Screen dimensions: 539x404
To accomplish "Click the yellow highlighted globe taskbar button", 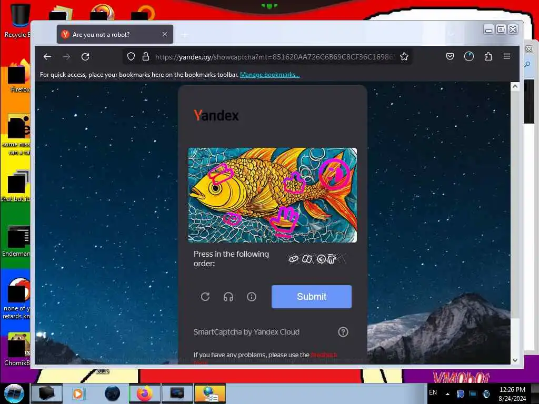I will click(210, 393).
